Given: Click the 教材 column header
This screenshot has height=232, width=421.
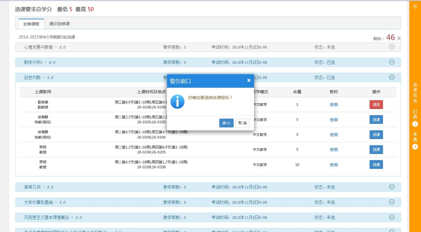Looking at the screenshot, I should [x=334, y=92].
